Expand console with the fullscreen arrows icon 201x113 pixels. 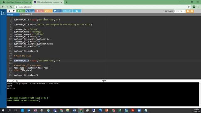tap(13, 81)
